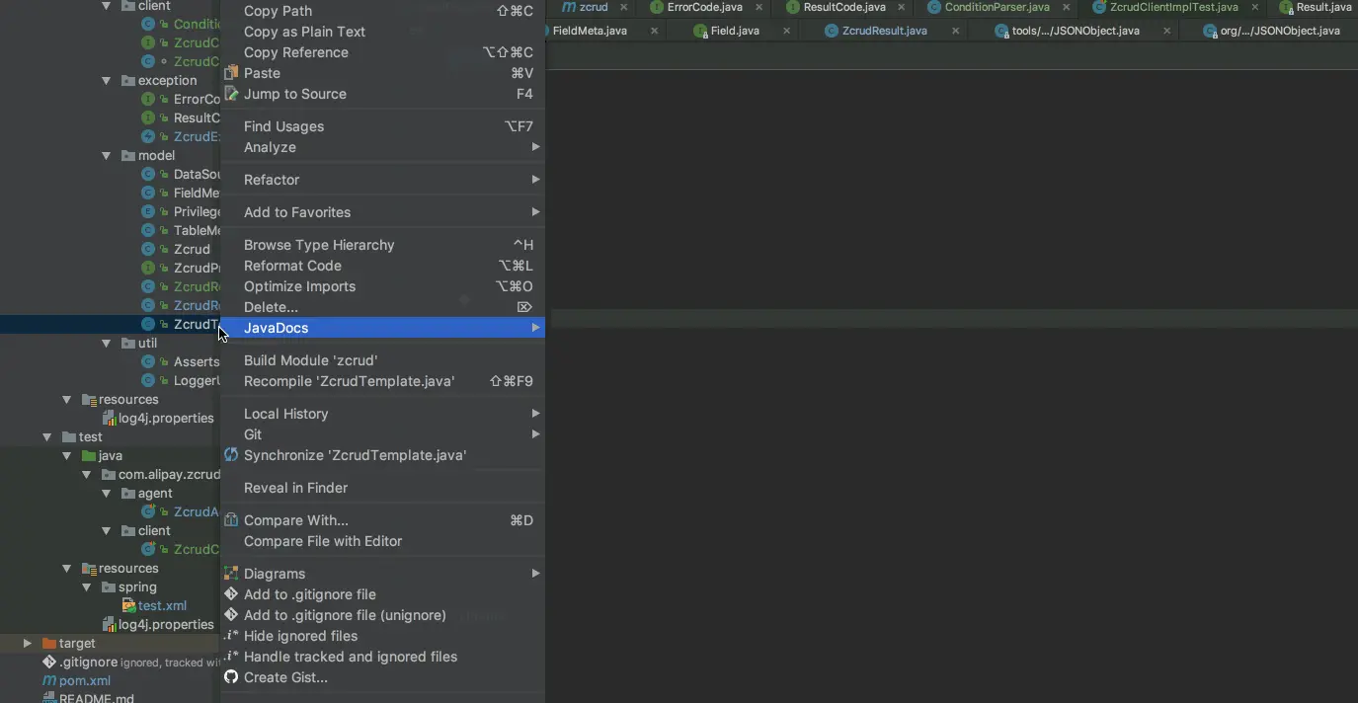Select Reveal in Finder

tap(382, 488)
